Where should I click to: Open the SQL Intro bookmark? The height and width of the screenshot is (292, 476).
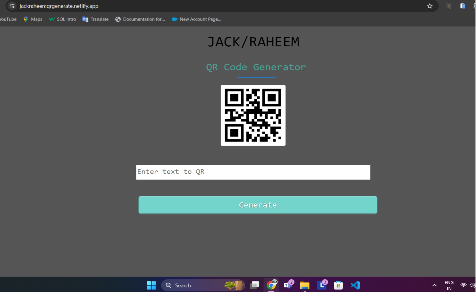click(62, 19)
